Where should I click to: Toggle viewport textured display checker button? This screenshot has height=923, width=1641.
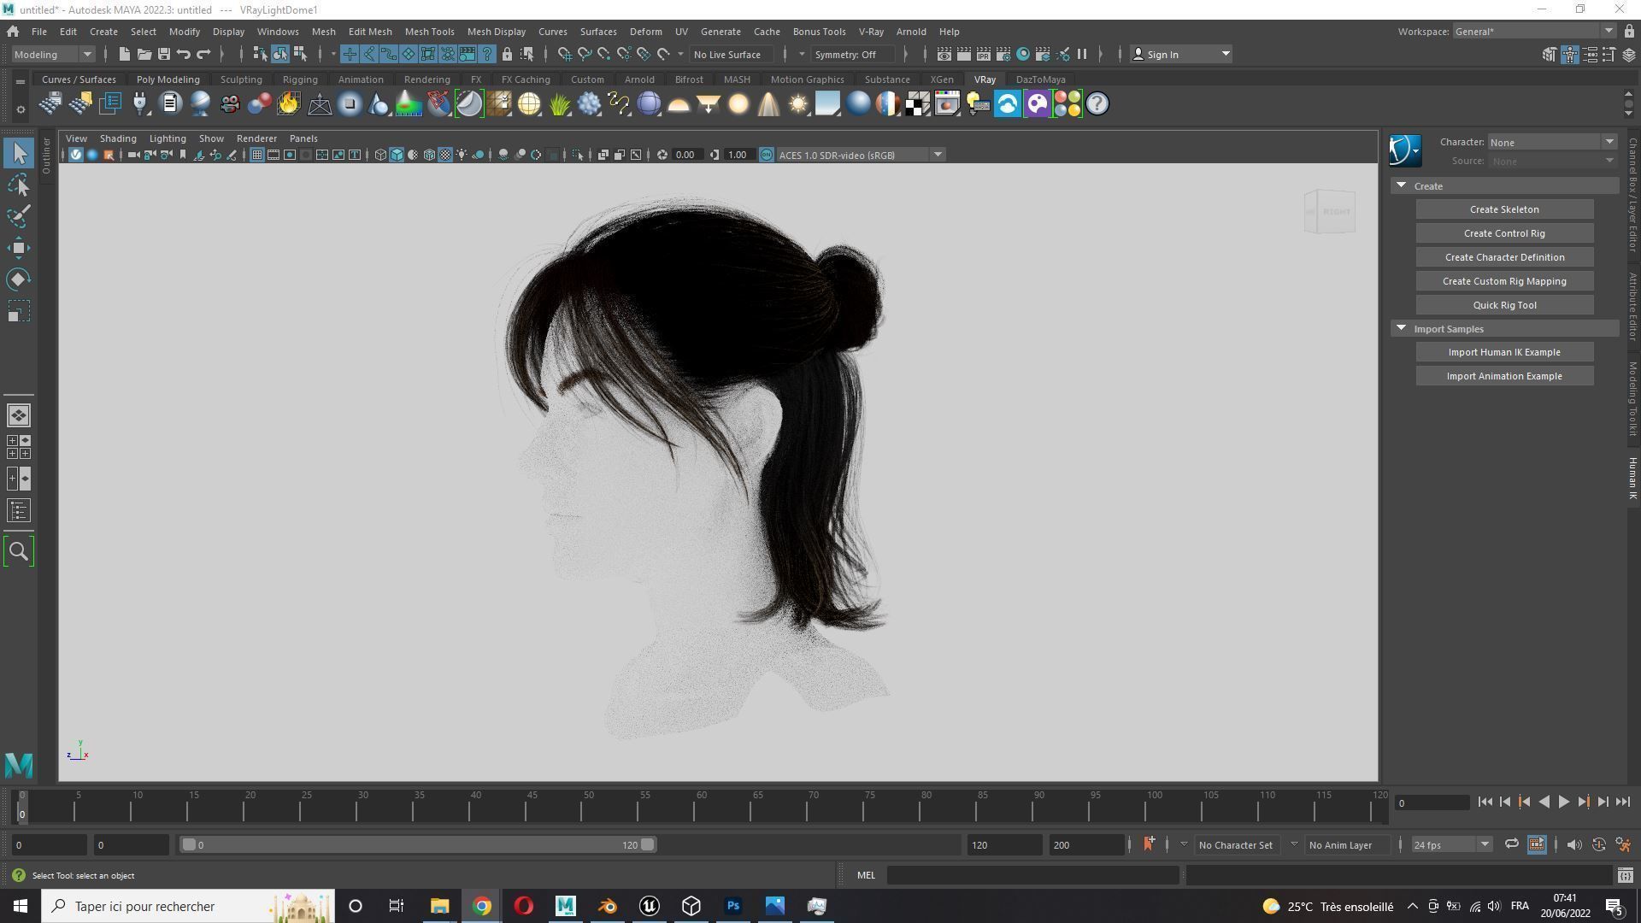(445, 155)
